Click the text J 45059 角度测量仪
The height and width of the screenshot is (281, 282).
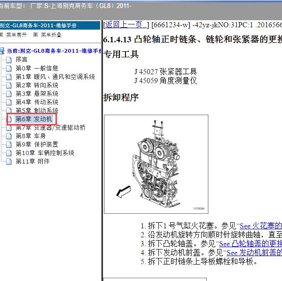click(165, 80)
